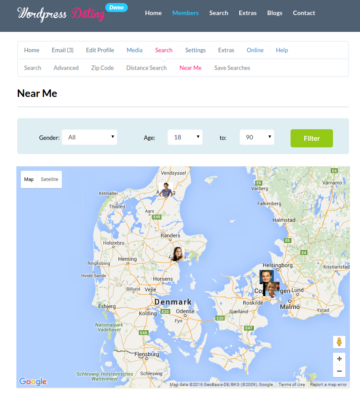This screenshot has width=360, height=401.
Task: Open the Media tab
Action: [134, 50]
